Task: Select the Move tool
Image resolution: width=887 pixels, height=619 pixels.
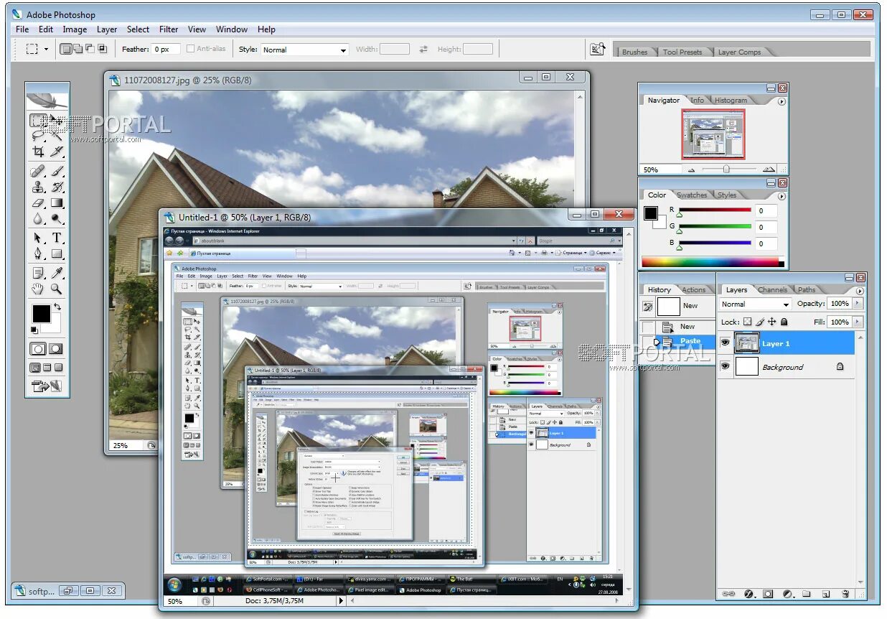Action: coord(57,120)
